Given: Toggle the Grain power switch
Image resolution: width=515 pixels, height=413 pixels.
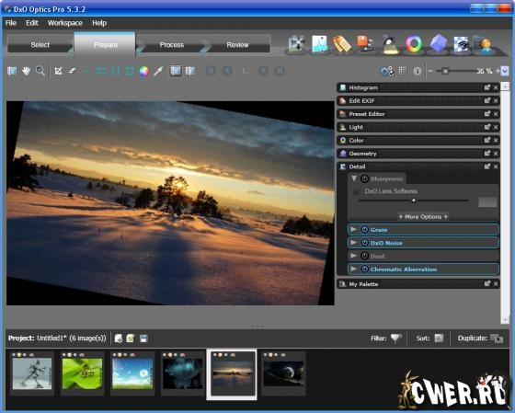Looking at the screenshot, I should coord(364,229).
